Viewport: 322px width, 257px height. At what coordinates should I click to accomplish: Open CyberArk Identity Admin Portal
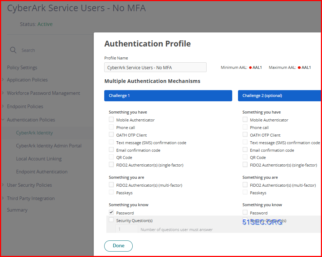click(49, 146)
